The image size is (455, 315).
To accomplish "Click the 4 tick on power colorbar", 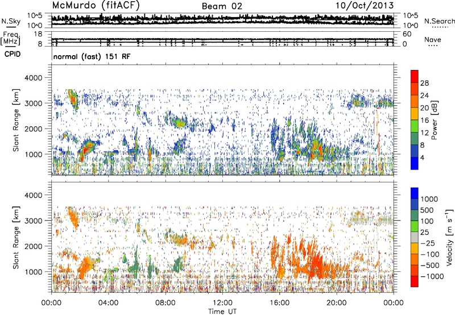I will tap(422, 157).
